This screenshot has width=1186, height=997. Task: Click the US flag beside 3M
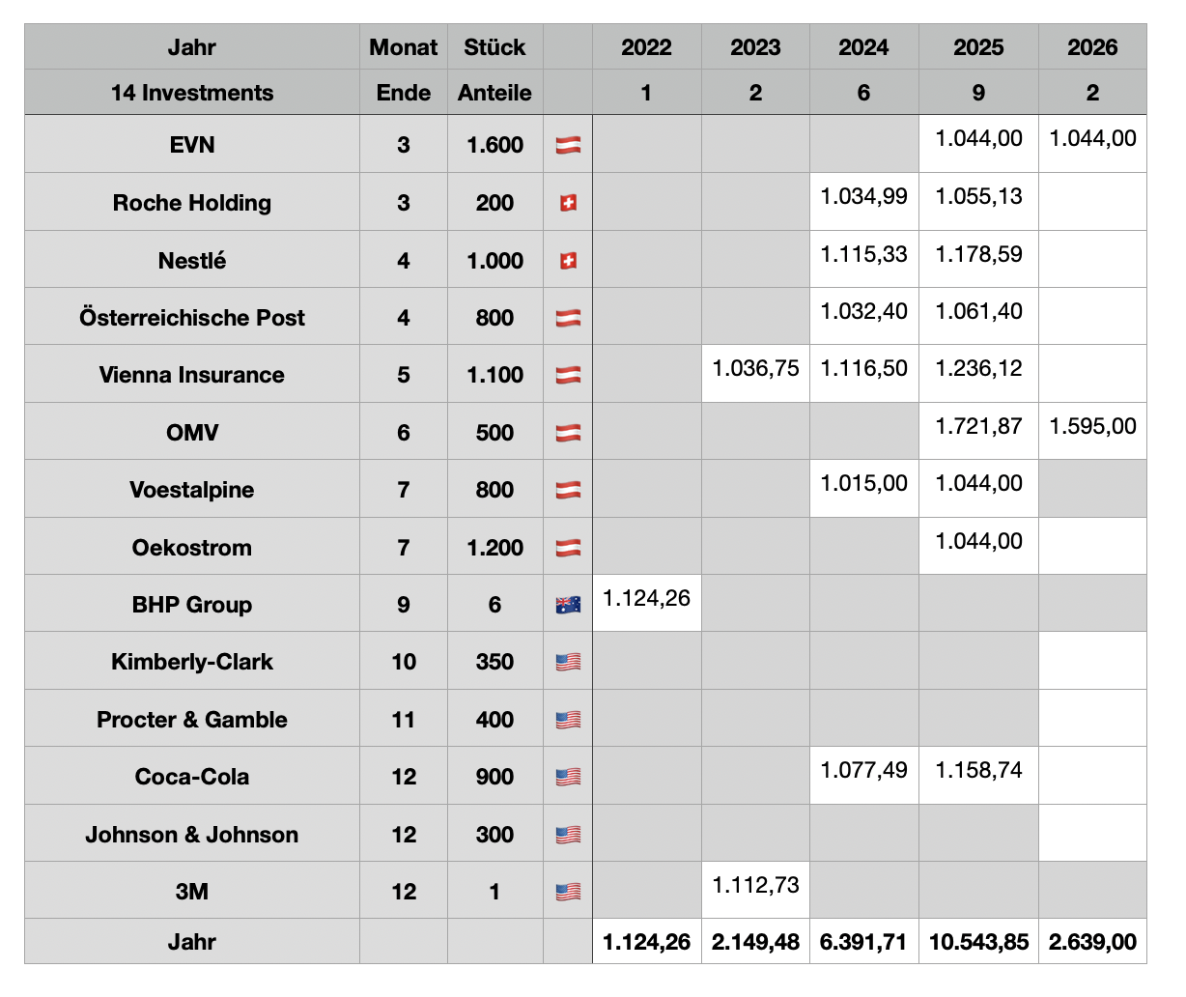(x=568, y=892)
